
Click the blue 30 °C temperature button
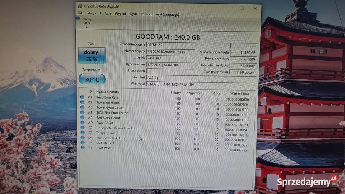[x=92, y=79]
